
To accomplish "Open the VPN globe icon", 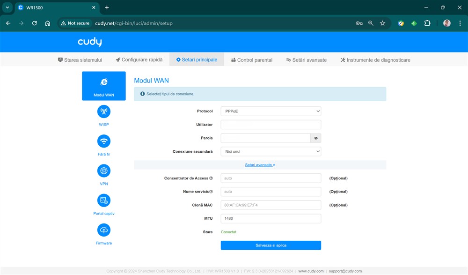I will pos(104,171).
